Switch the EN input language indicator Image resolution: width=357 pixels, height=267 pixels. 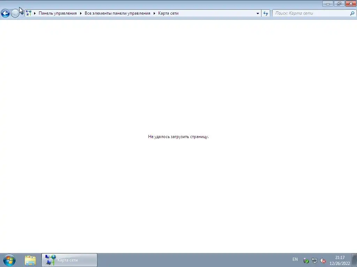coord(295,259)
